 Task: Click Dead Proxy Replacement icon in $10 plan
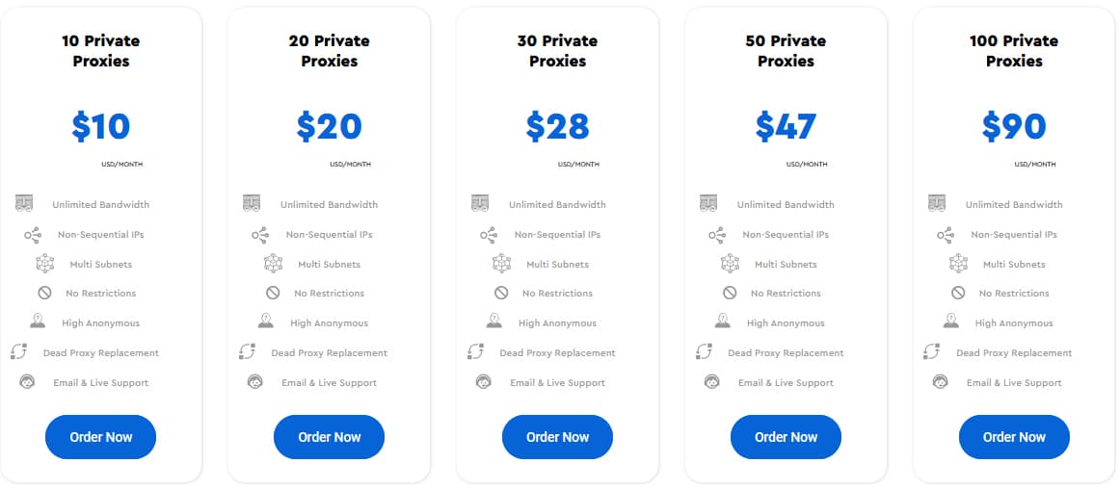pyautogui.click(x=18, y=352)
